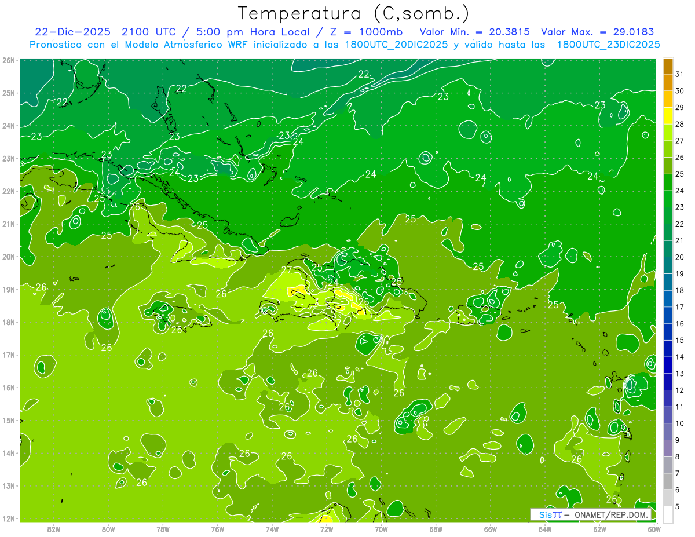Pick the yellow legend swatch between 28 and 29
The width and height of the screenshot is (695, 537).
pos(668,116)
